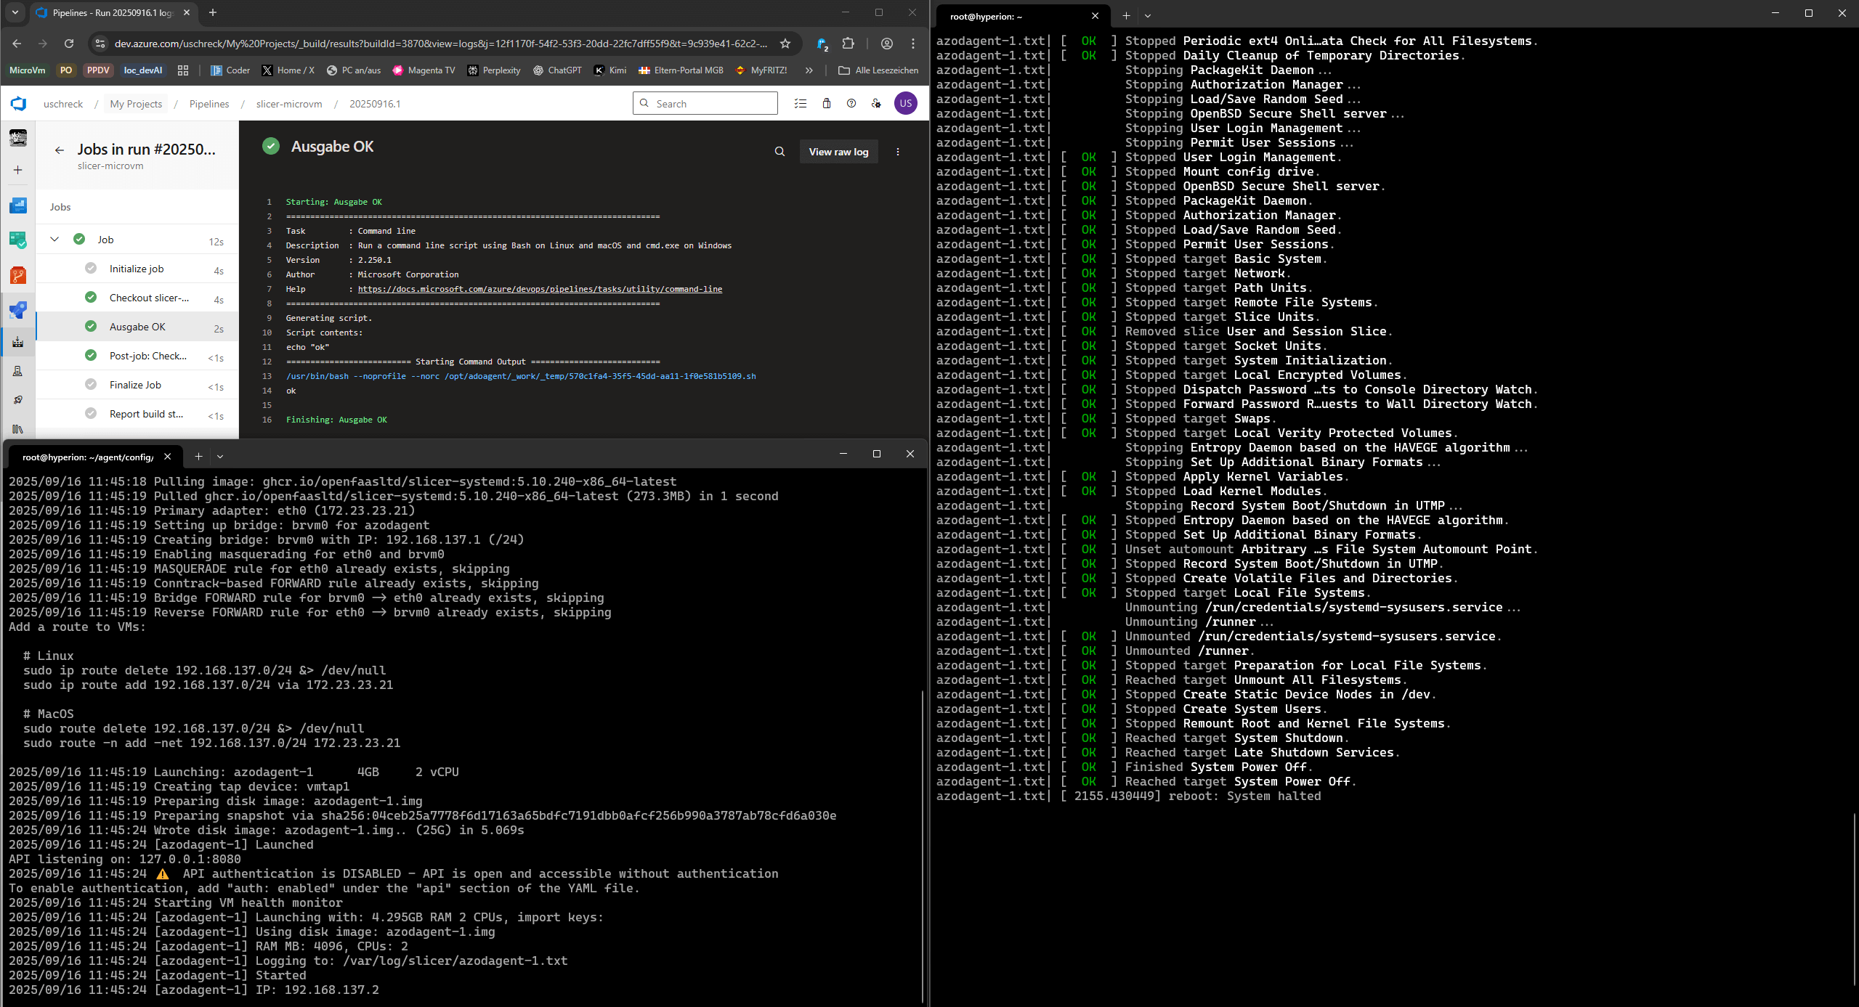The height and width of the screenshot is (1007, 1859).
Task: Switch to root@hyperion agent/config terminal tab
Action: [x=88, y=457]
